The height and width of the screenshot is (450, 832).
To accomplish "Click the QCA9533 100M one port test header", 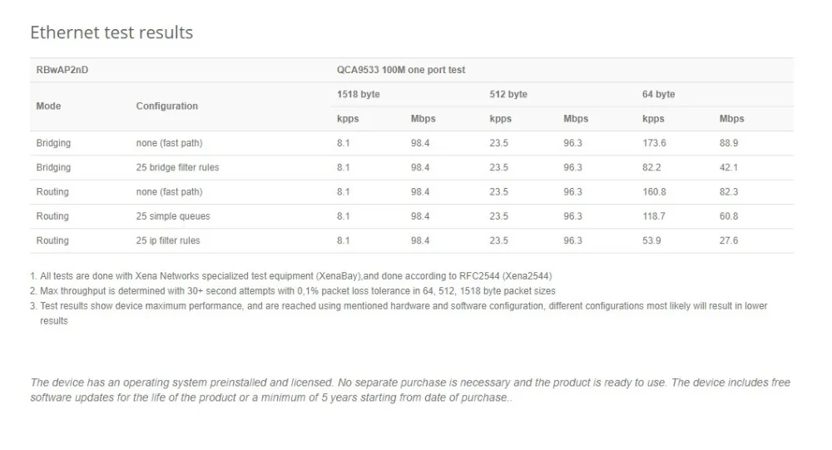I will point(401,70).
